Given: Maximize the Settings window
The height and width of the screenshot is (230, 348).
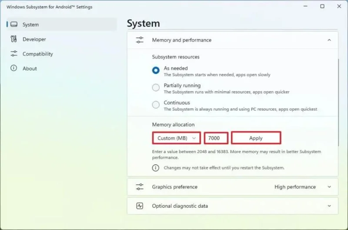Looking at the screenshot, I should coord(322,6).
